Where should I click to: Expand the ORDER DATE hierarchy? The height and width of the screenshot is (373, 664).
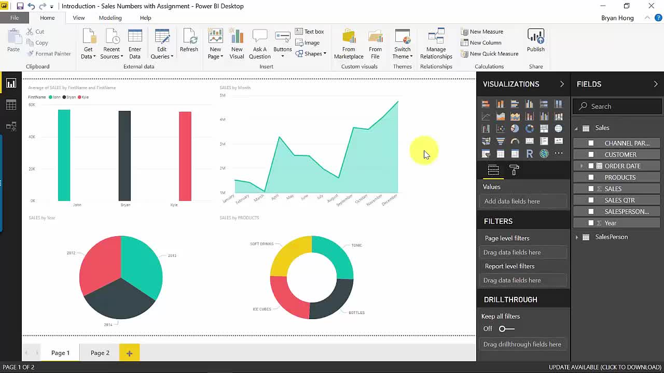581,166
